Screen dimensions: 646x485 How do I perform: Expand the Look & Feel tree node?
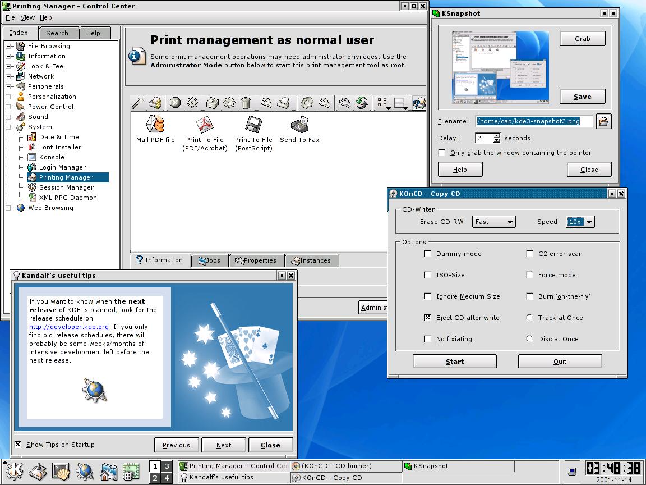(x=8, y=66)
